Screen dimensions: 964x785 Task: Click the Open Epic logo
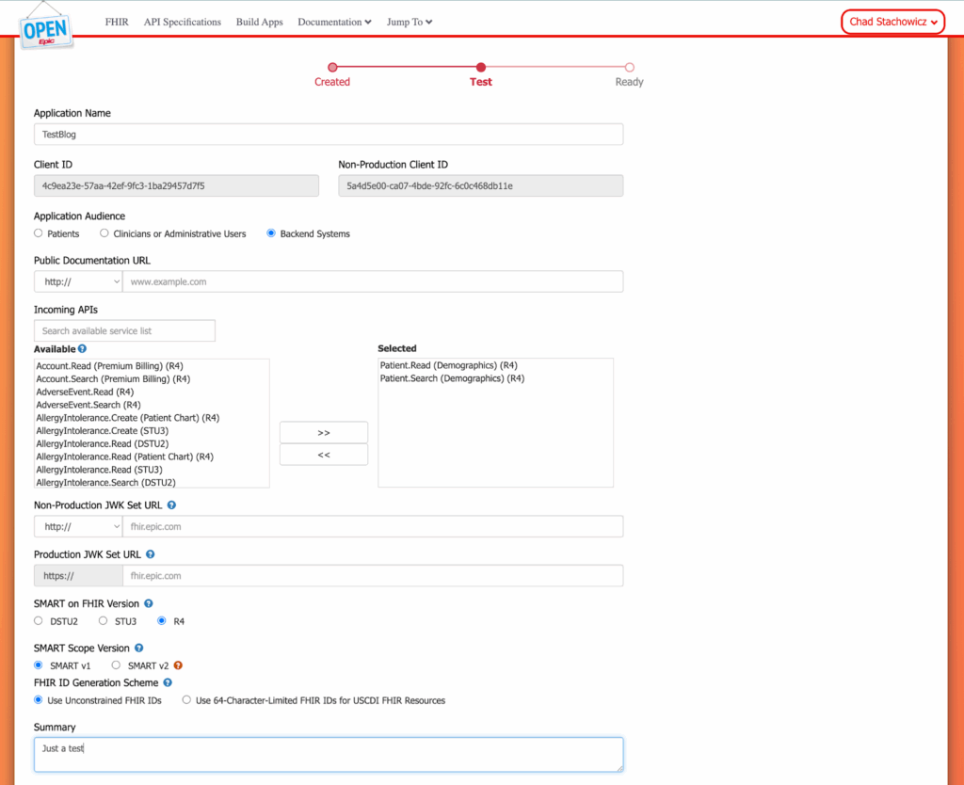pyautogui.click(x=46, y=27)
